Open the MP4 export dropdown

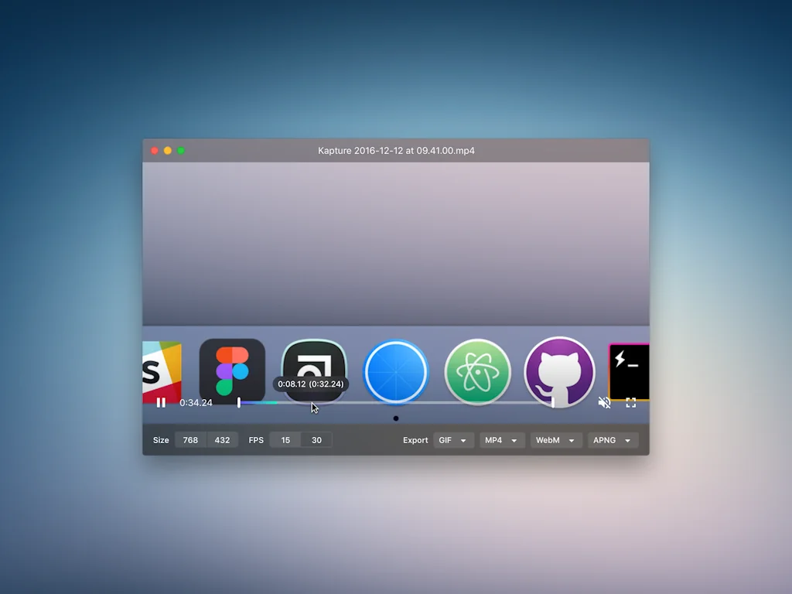pos(502,440)
